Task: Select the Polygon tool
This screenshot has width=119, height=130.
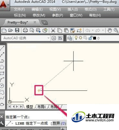Action: coord(2,67)
